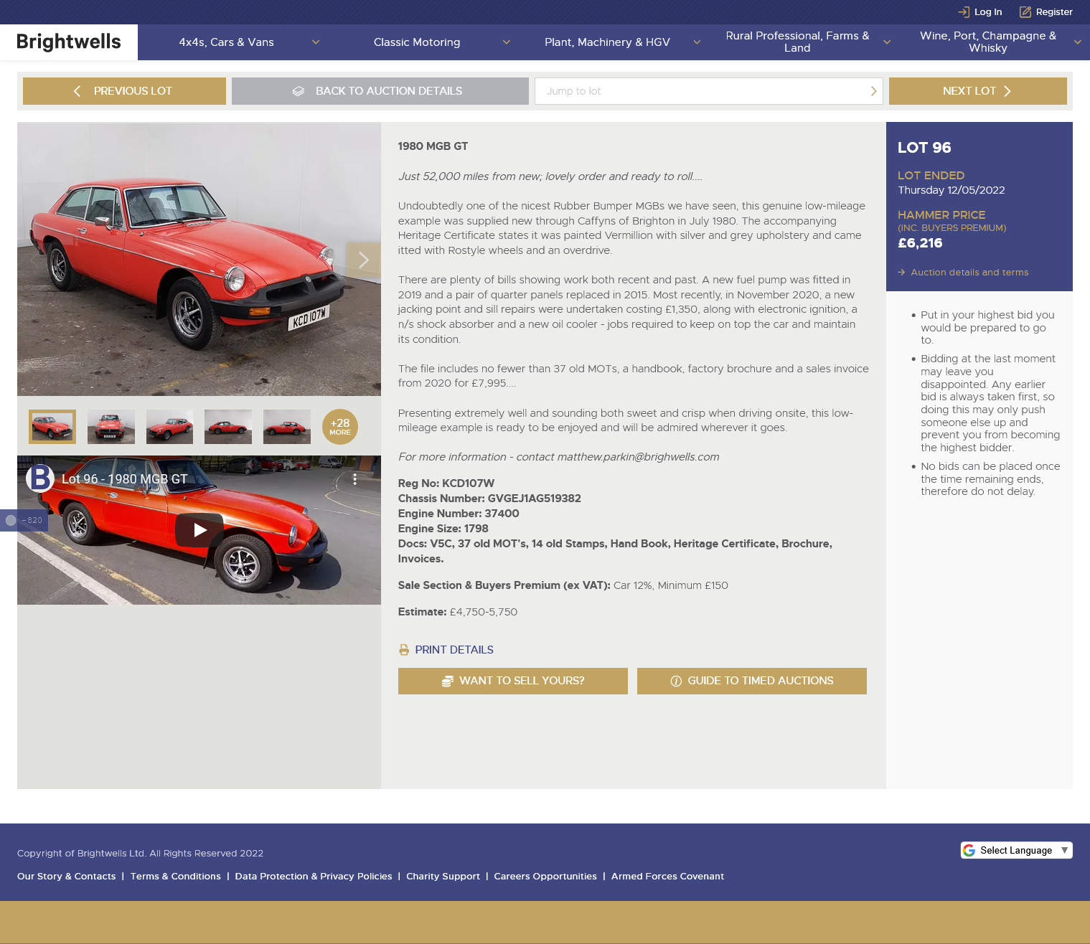
Task: Click the main MGB GT photo
Action: (199, 260)
